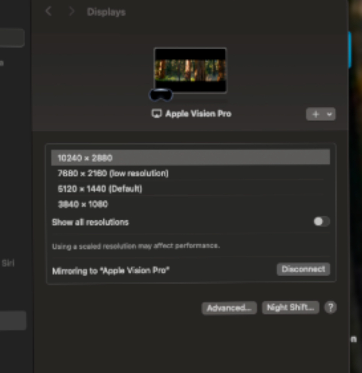This screenshot has width=362, height=373.
Task: Select the Siri item in sidebar
Action: pos(8,263)
